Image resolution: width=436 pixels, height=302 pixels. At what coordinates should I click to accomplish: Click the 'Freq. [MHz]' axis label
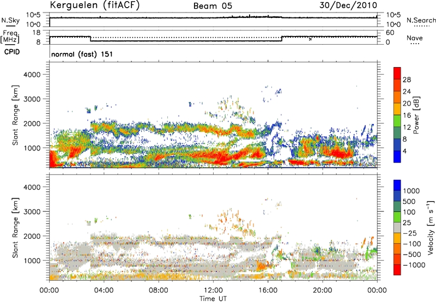(x=10, y=37)
